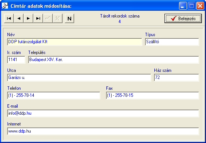The width and height of the screenshot is (206, 143).
Task: Click the Internet field with www.ddp.hu
Action: point(103,131)
